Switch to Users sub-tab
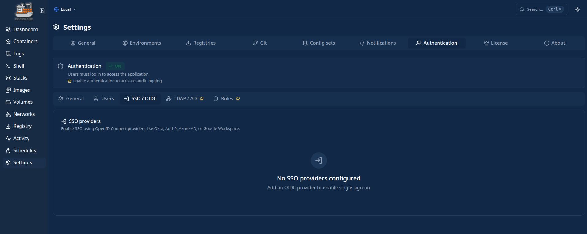The image size is (587, 234). [104, 99]
